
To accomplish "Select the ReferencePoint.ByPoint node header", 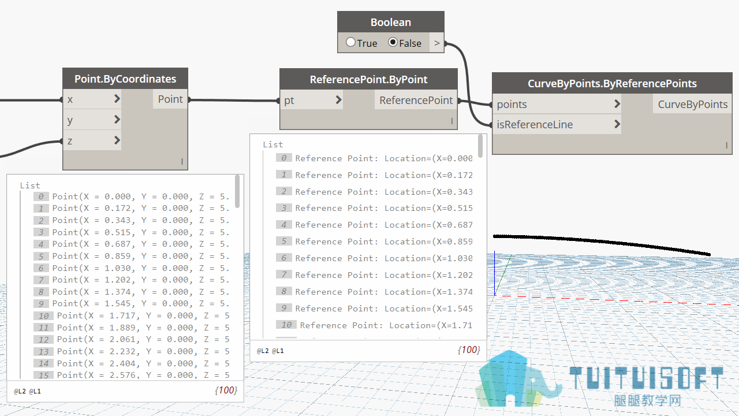I will pyautogui.click(x=368, y=80).
